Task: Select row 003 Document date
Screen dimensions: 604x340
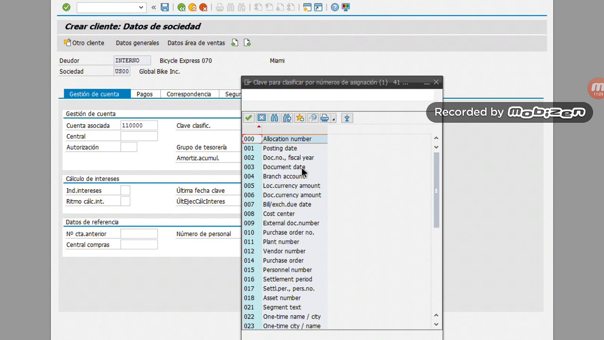Action: 285,167
